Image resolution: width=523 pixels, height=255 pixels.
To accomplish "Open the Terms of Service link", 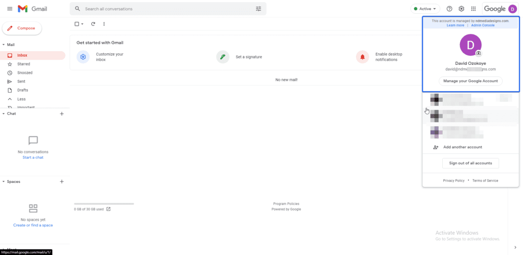I will tap(485, 181).
